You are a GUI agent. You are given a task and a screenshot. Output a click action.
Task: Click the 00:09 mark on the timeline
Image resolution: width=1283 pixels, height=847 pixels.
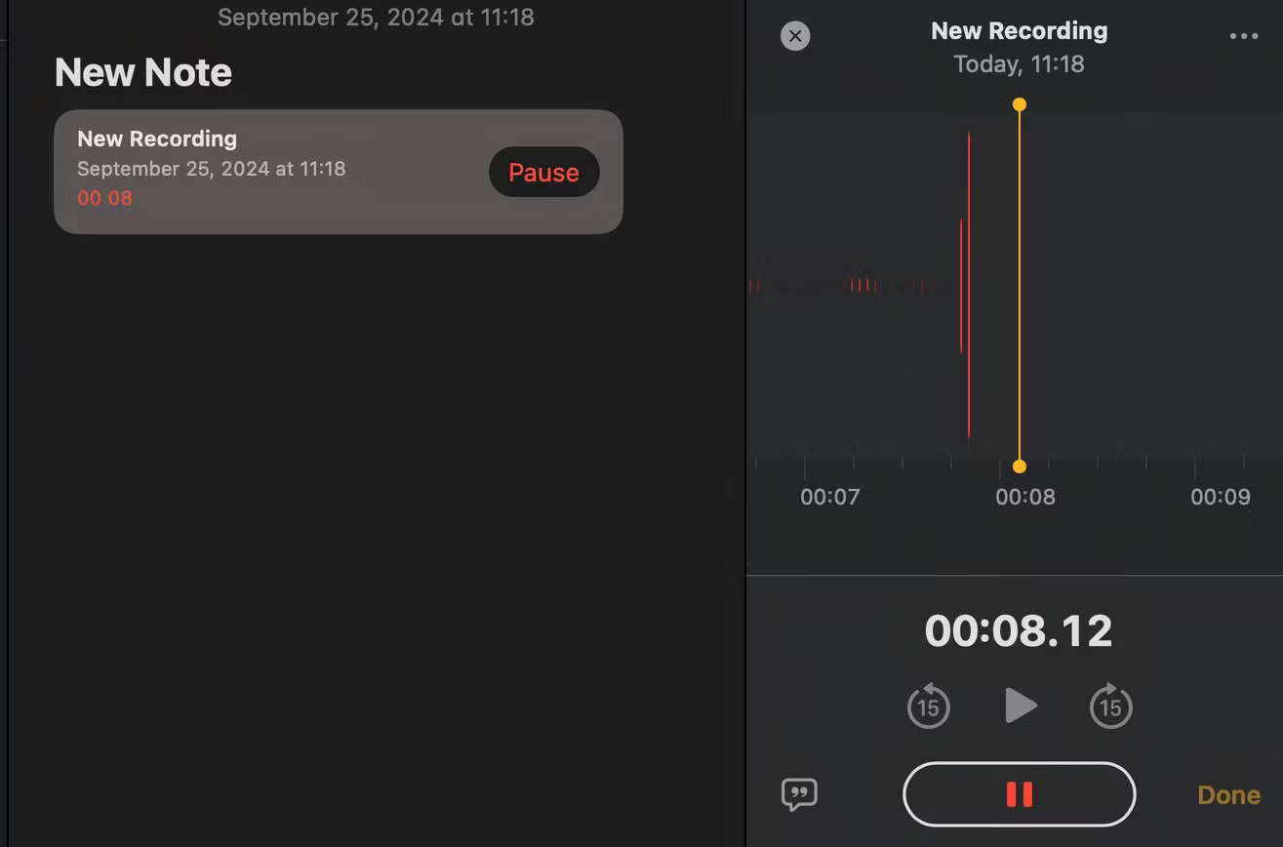1220,497
